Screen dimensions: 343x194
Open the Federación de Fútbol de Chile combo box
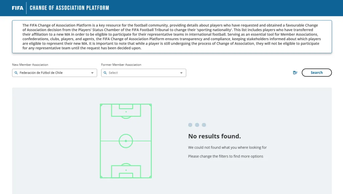tap(54, 73)
